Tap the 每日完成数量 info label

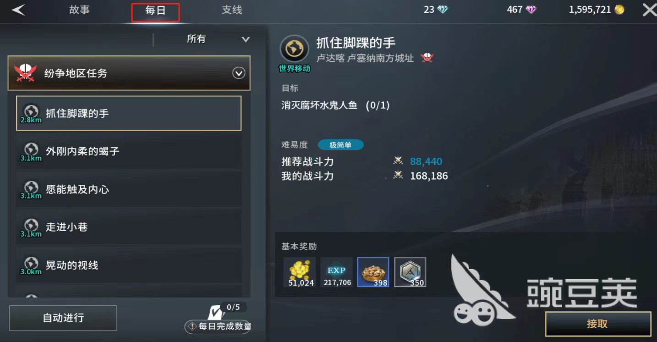pyautogui.click(x=218, y=326)
